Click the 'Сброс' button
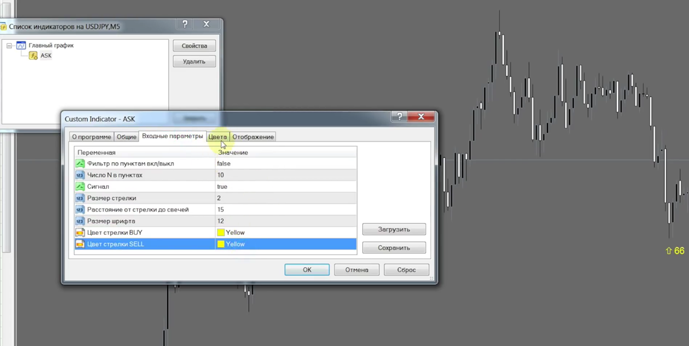689x346 pixels. (406, 270)
